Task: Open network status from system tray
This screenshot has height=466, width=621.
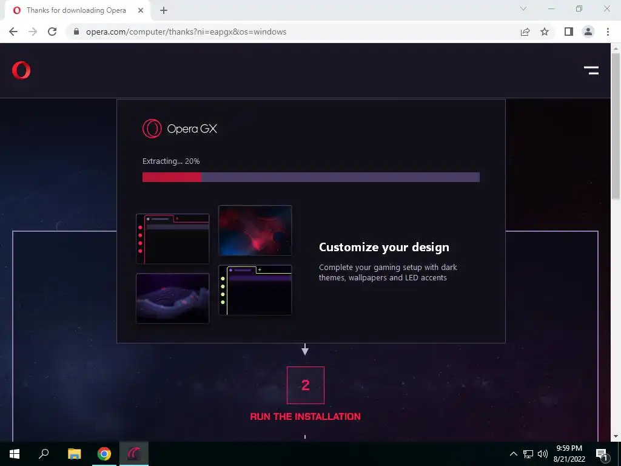Action: (528, 454)
